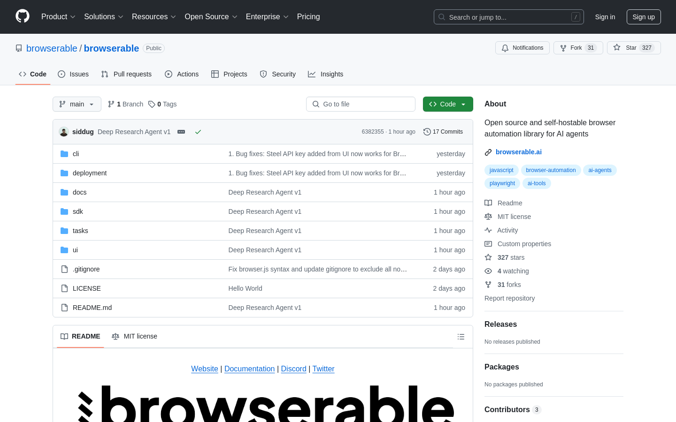Expand the green Code dropdown button
The image size is (676, 422).
[448, 104]
